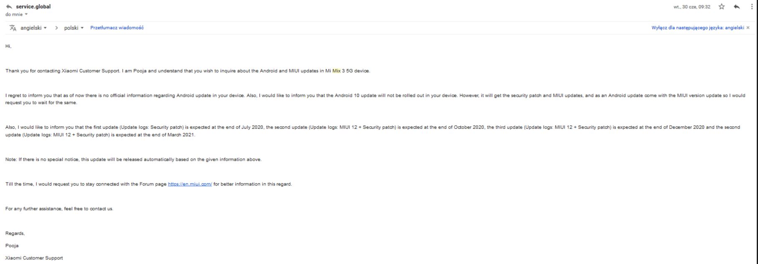Viewport: 758px width, 264px height.
Task: Click the date 'wt., 30 cze, 09:32'
Action: (x=692, y=7)
